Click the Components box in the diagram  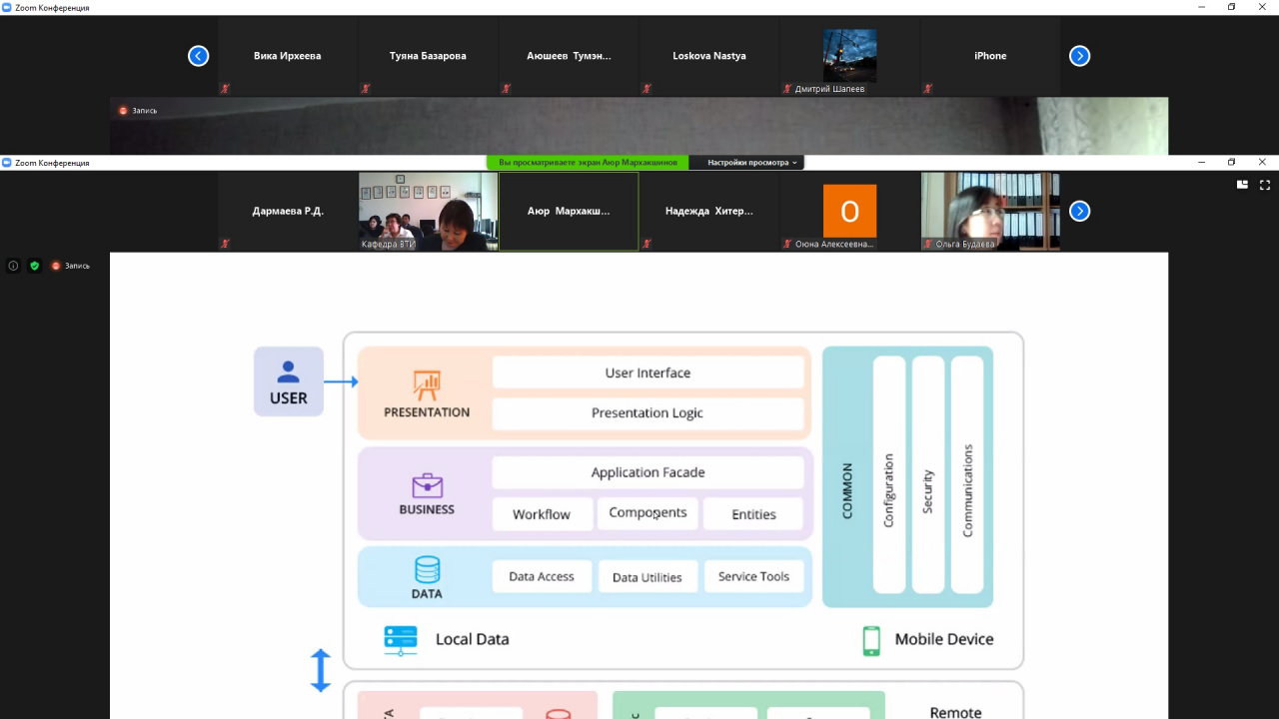pyautogui.click(x=647, y=513)
